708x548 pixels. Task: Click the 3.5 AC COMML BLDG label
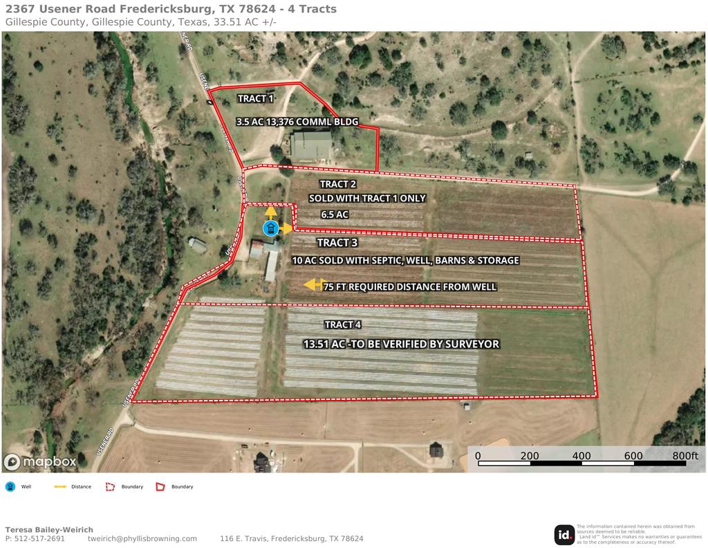coord(297,122)
